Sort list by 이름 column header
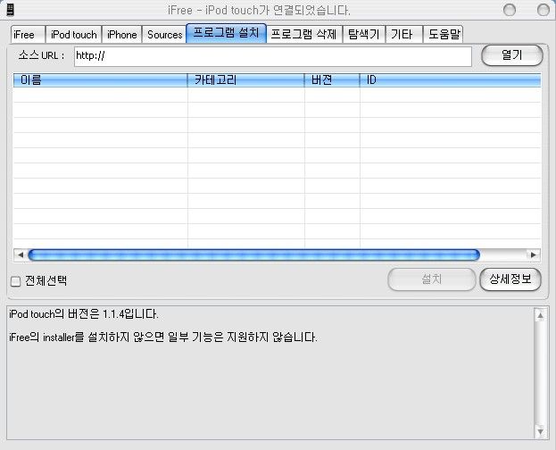The height and width of the screenshot is (450, 556). pos(100,79)
